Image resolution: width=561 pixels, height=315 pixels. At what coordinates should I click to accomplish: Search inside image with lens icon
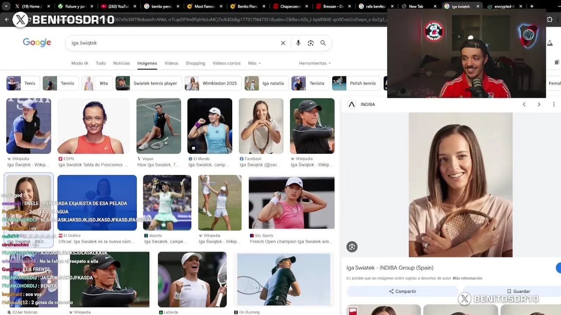click(352, 247)
